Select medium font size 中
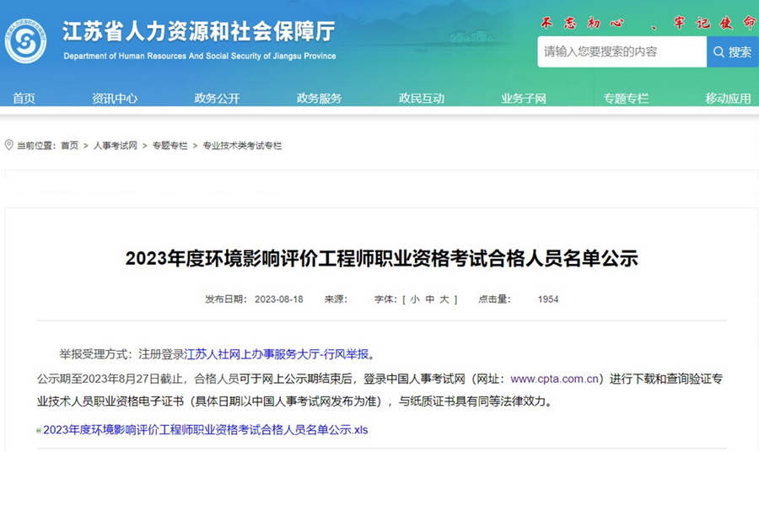759x506 pixels. [429, 299]
